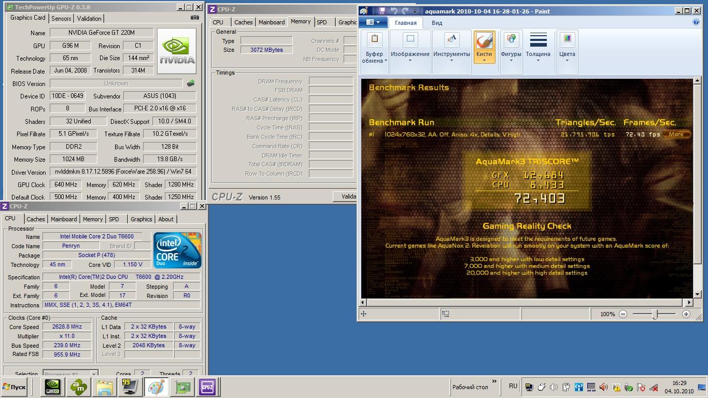Click the GPU-Z graphics card taskbar icon
Viewport: 708px width, 398px height.
(x=182, y=387)
